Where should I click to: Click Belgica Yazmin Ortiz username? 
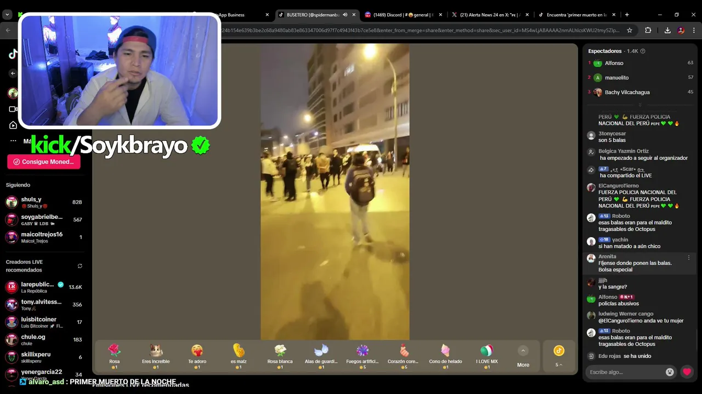624,151
